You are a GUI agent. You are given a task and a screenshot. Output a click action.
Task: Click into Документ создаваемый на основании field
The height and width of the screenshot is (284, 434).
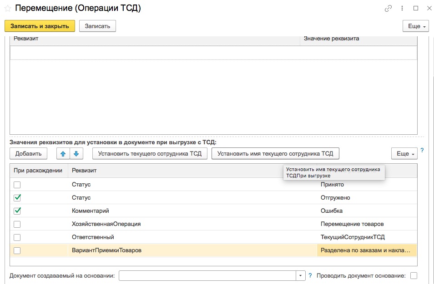tap(207, 275)
